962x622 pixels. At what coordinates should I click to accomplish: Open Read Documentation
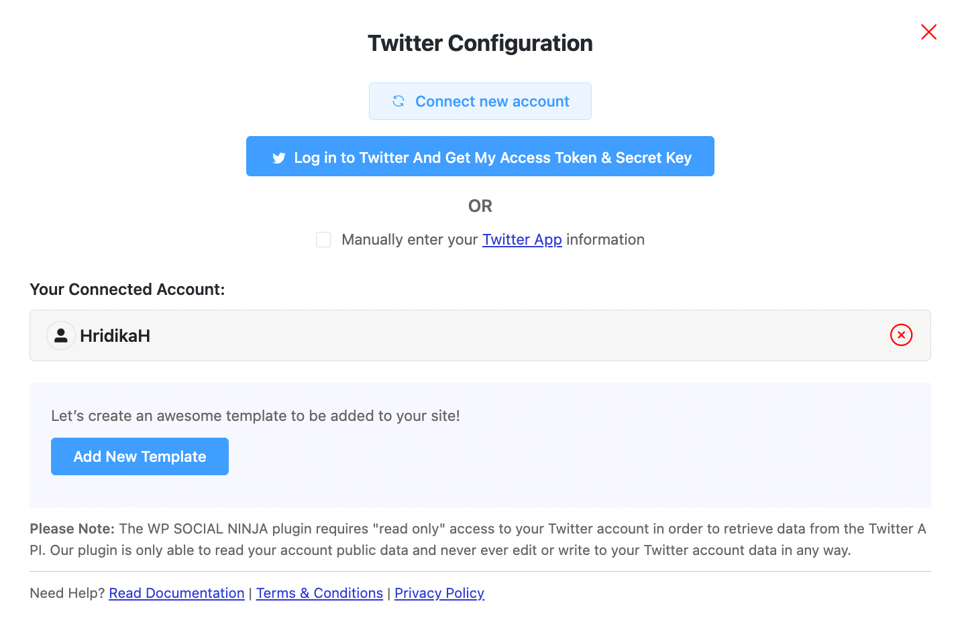[x=176, y=593]
